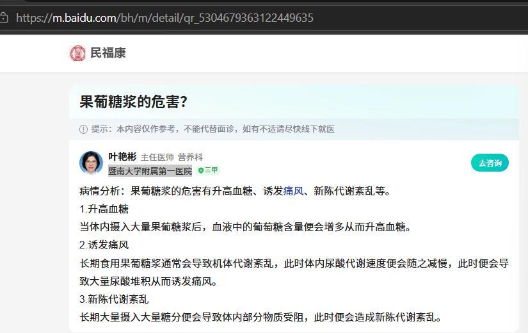
Task: Click the exclamation icon beside 提示
Action: point(83,129)
